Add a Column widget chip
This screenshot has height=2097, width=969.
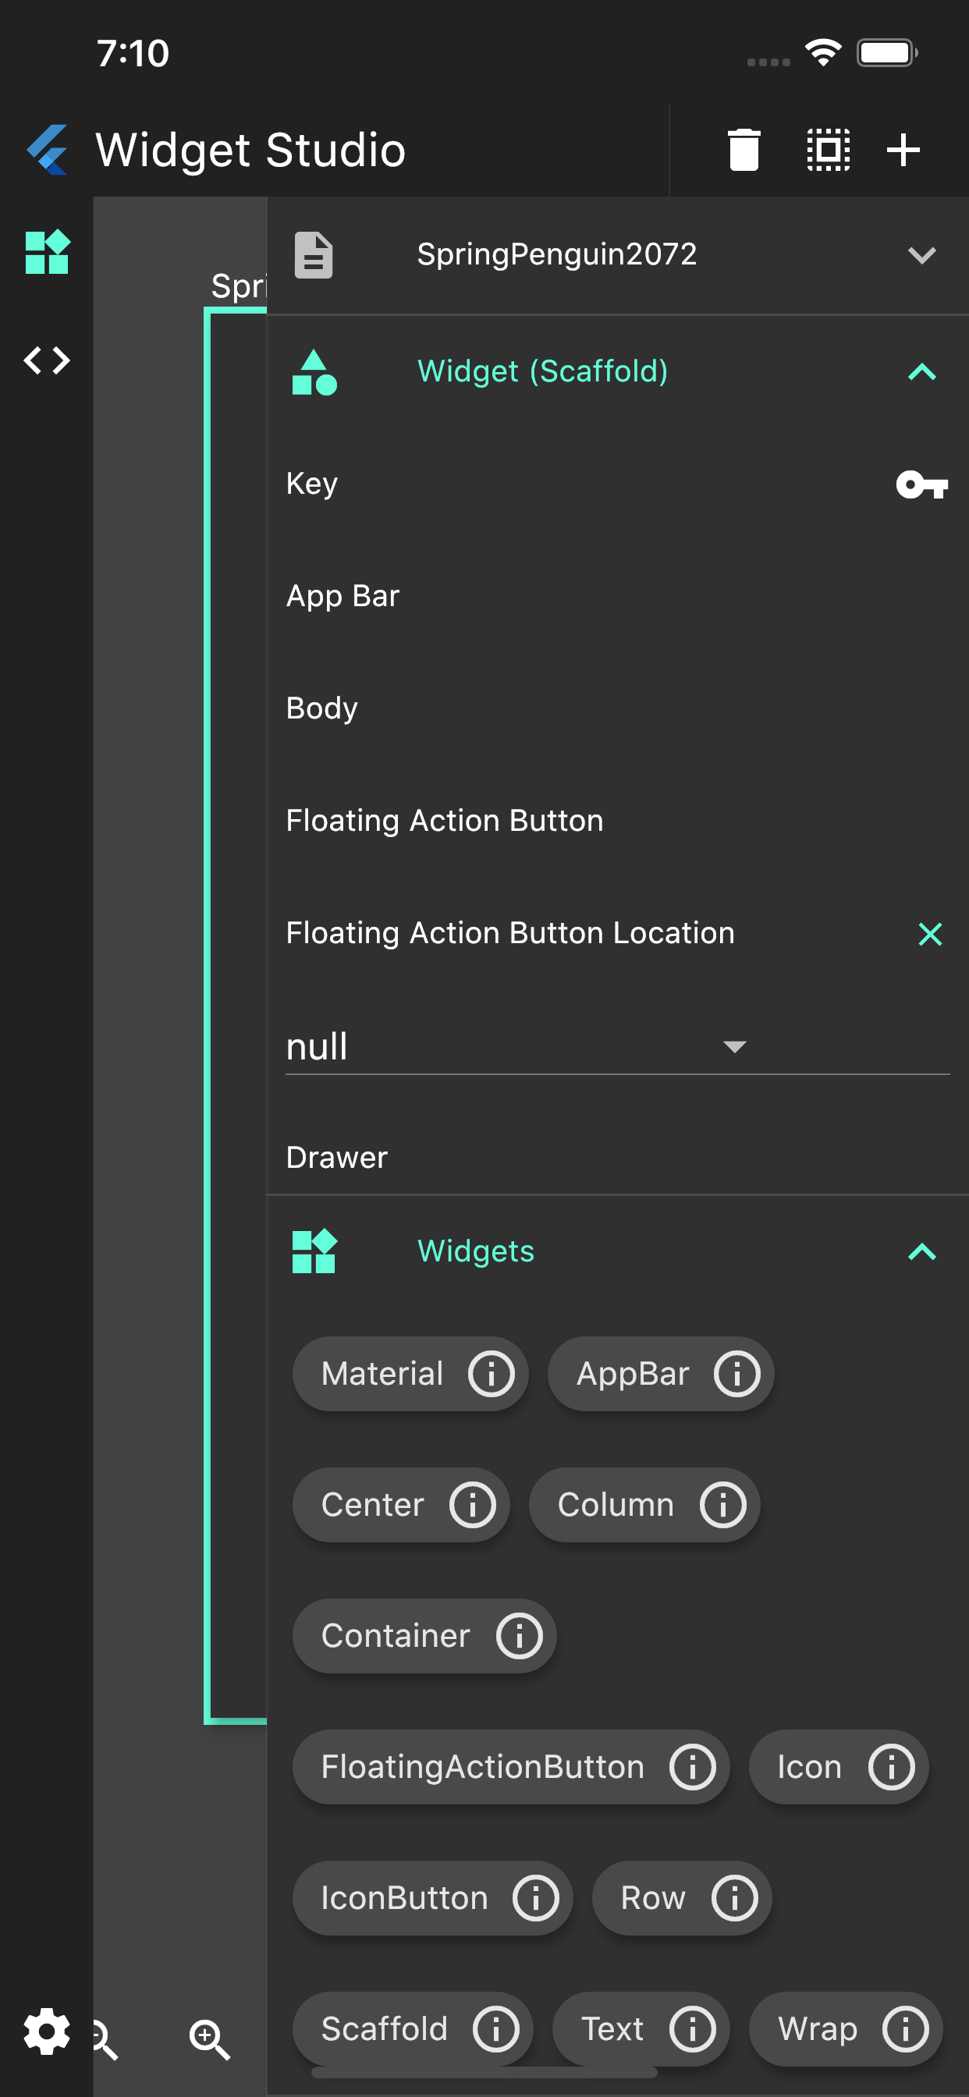point(616,1505)
